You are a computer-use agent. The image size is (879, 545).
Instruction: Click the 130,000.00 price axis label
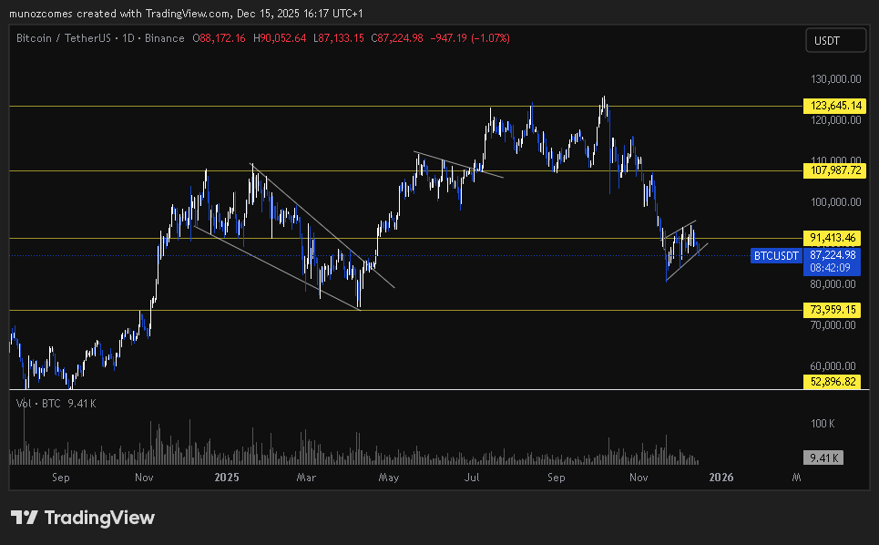pos(835,79)
